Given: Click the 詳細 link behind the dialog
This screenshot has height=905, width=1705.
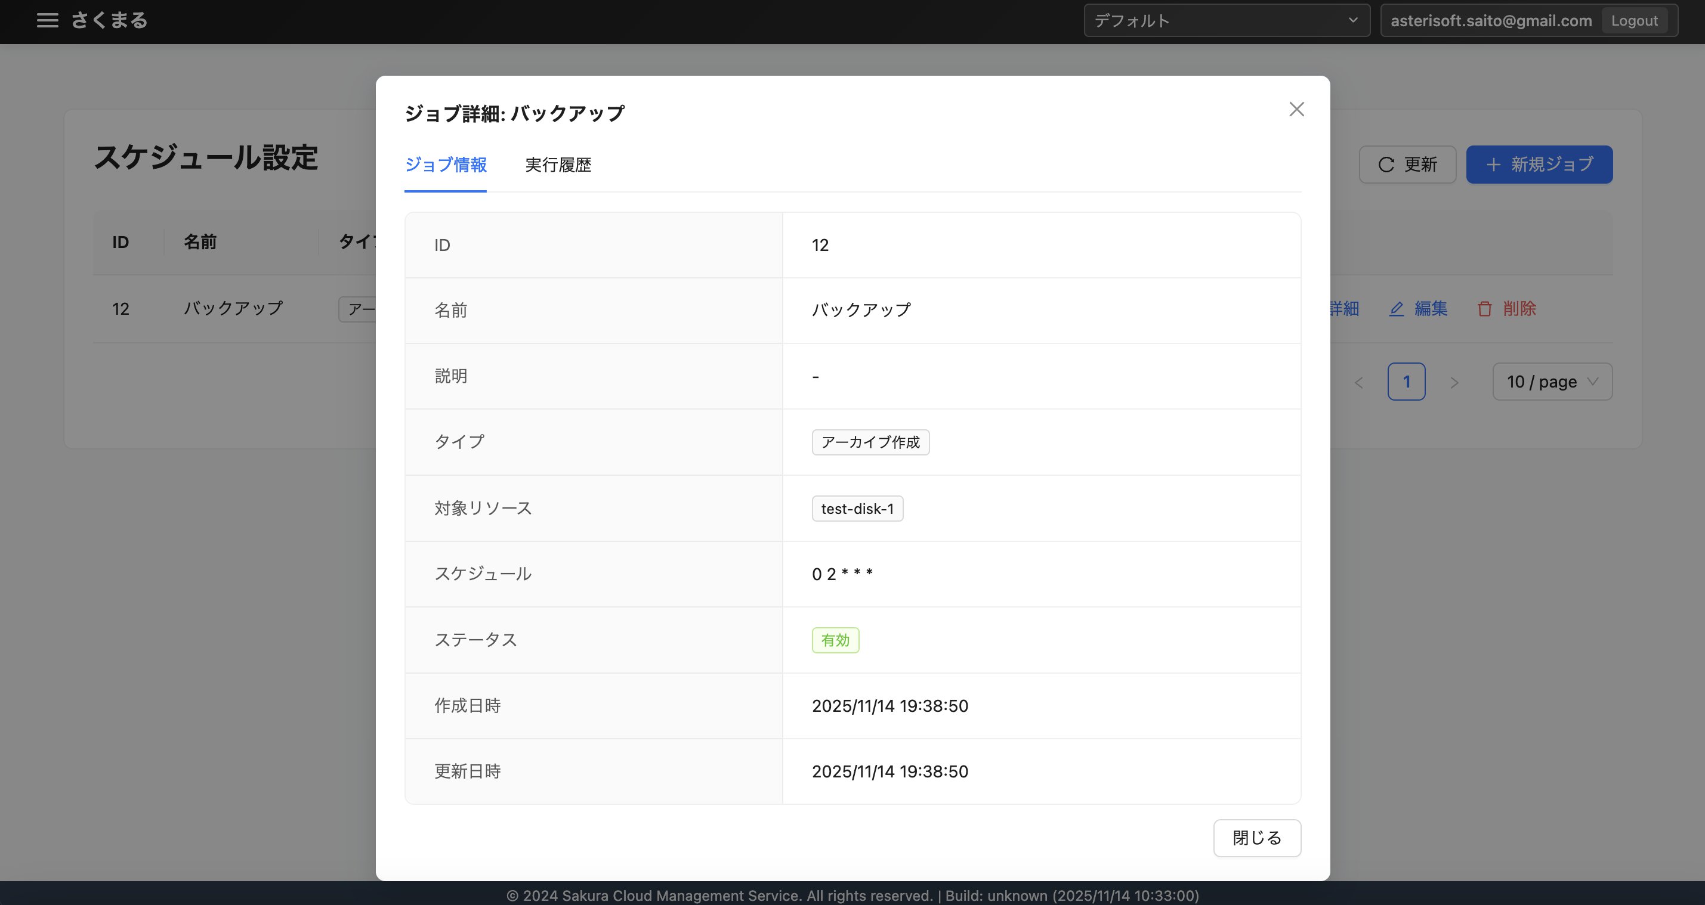Looking at the screenshot, I should (x=1344, y=308).
